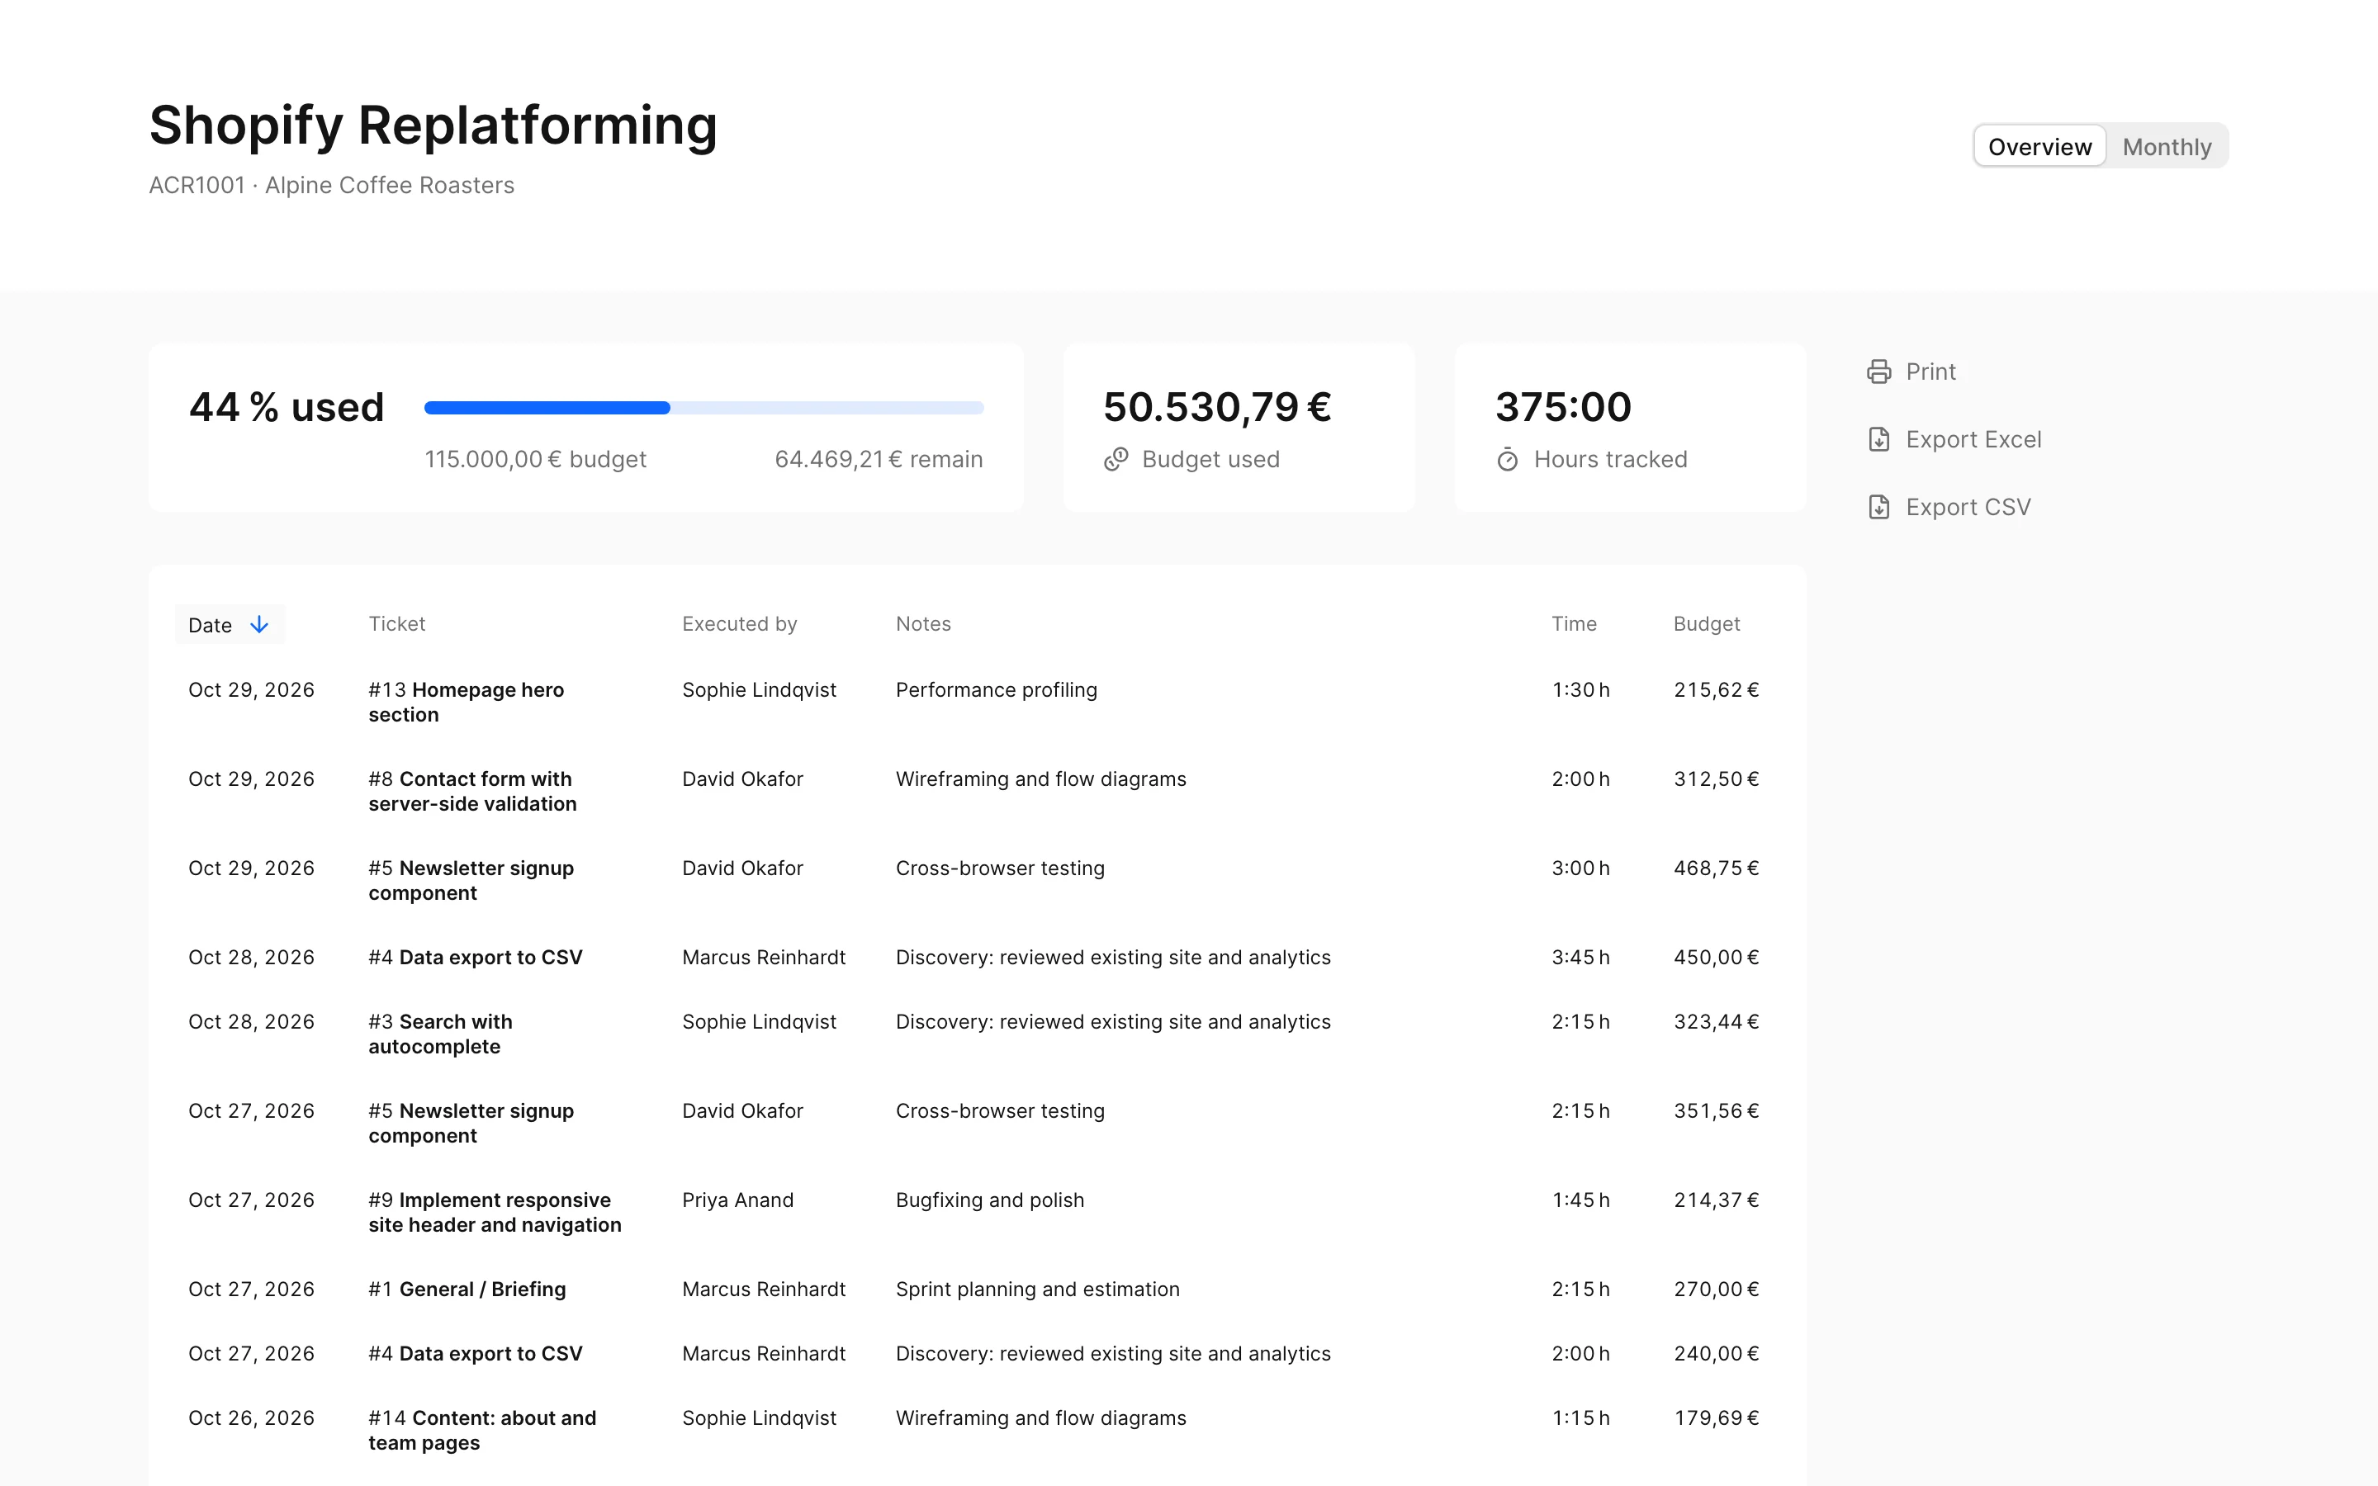Open ticket #8 Contact form with server-side validation
2378x1486 pixels.
pos(472,791)
